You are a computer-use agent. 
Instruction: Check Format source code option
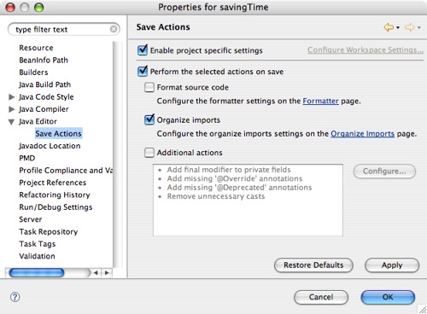coord(149,87)
